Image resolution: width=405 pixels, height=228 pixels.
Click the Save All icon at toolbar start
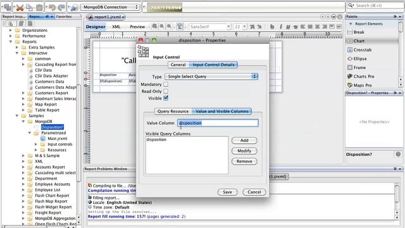click(x=7, y=8)
